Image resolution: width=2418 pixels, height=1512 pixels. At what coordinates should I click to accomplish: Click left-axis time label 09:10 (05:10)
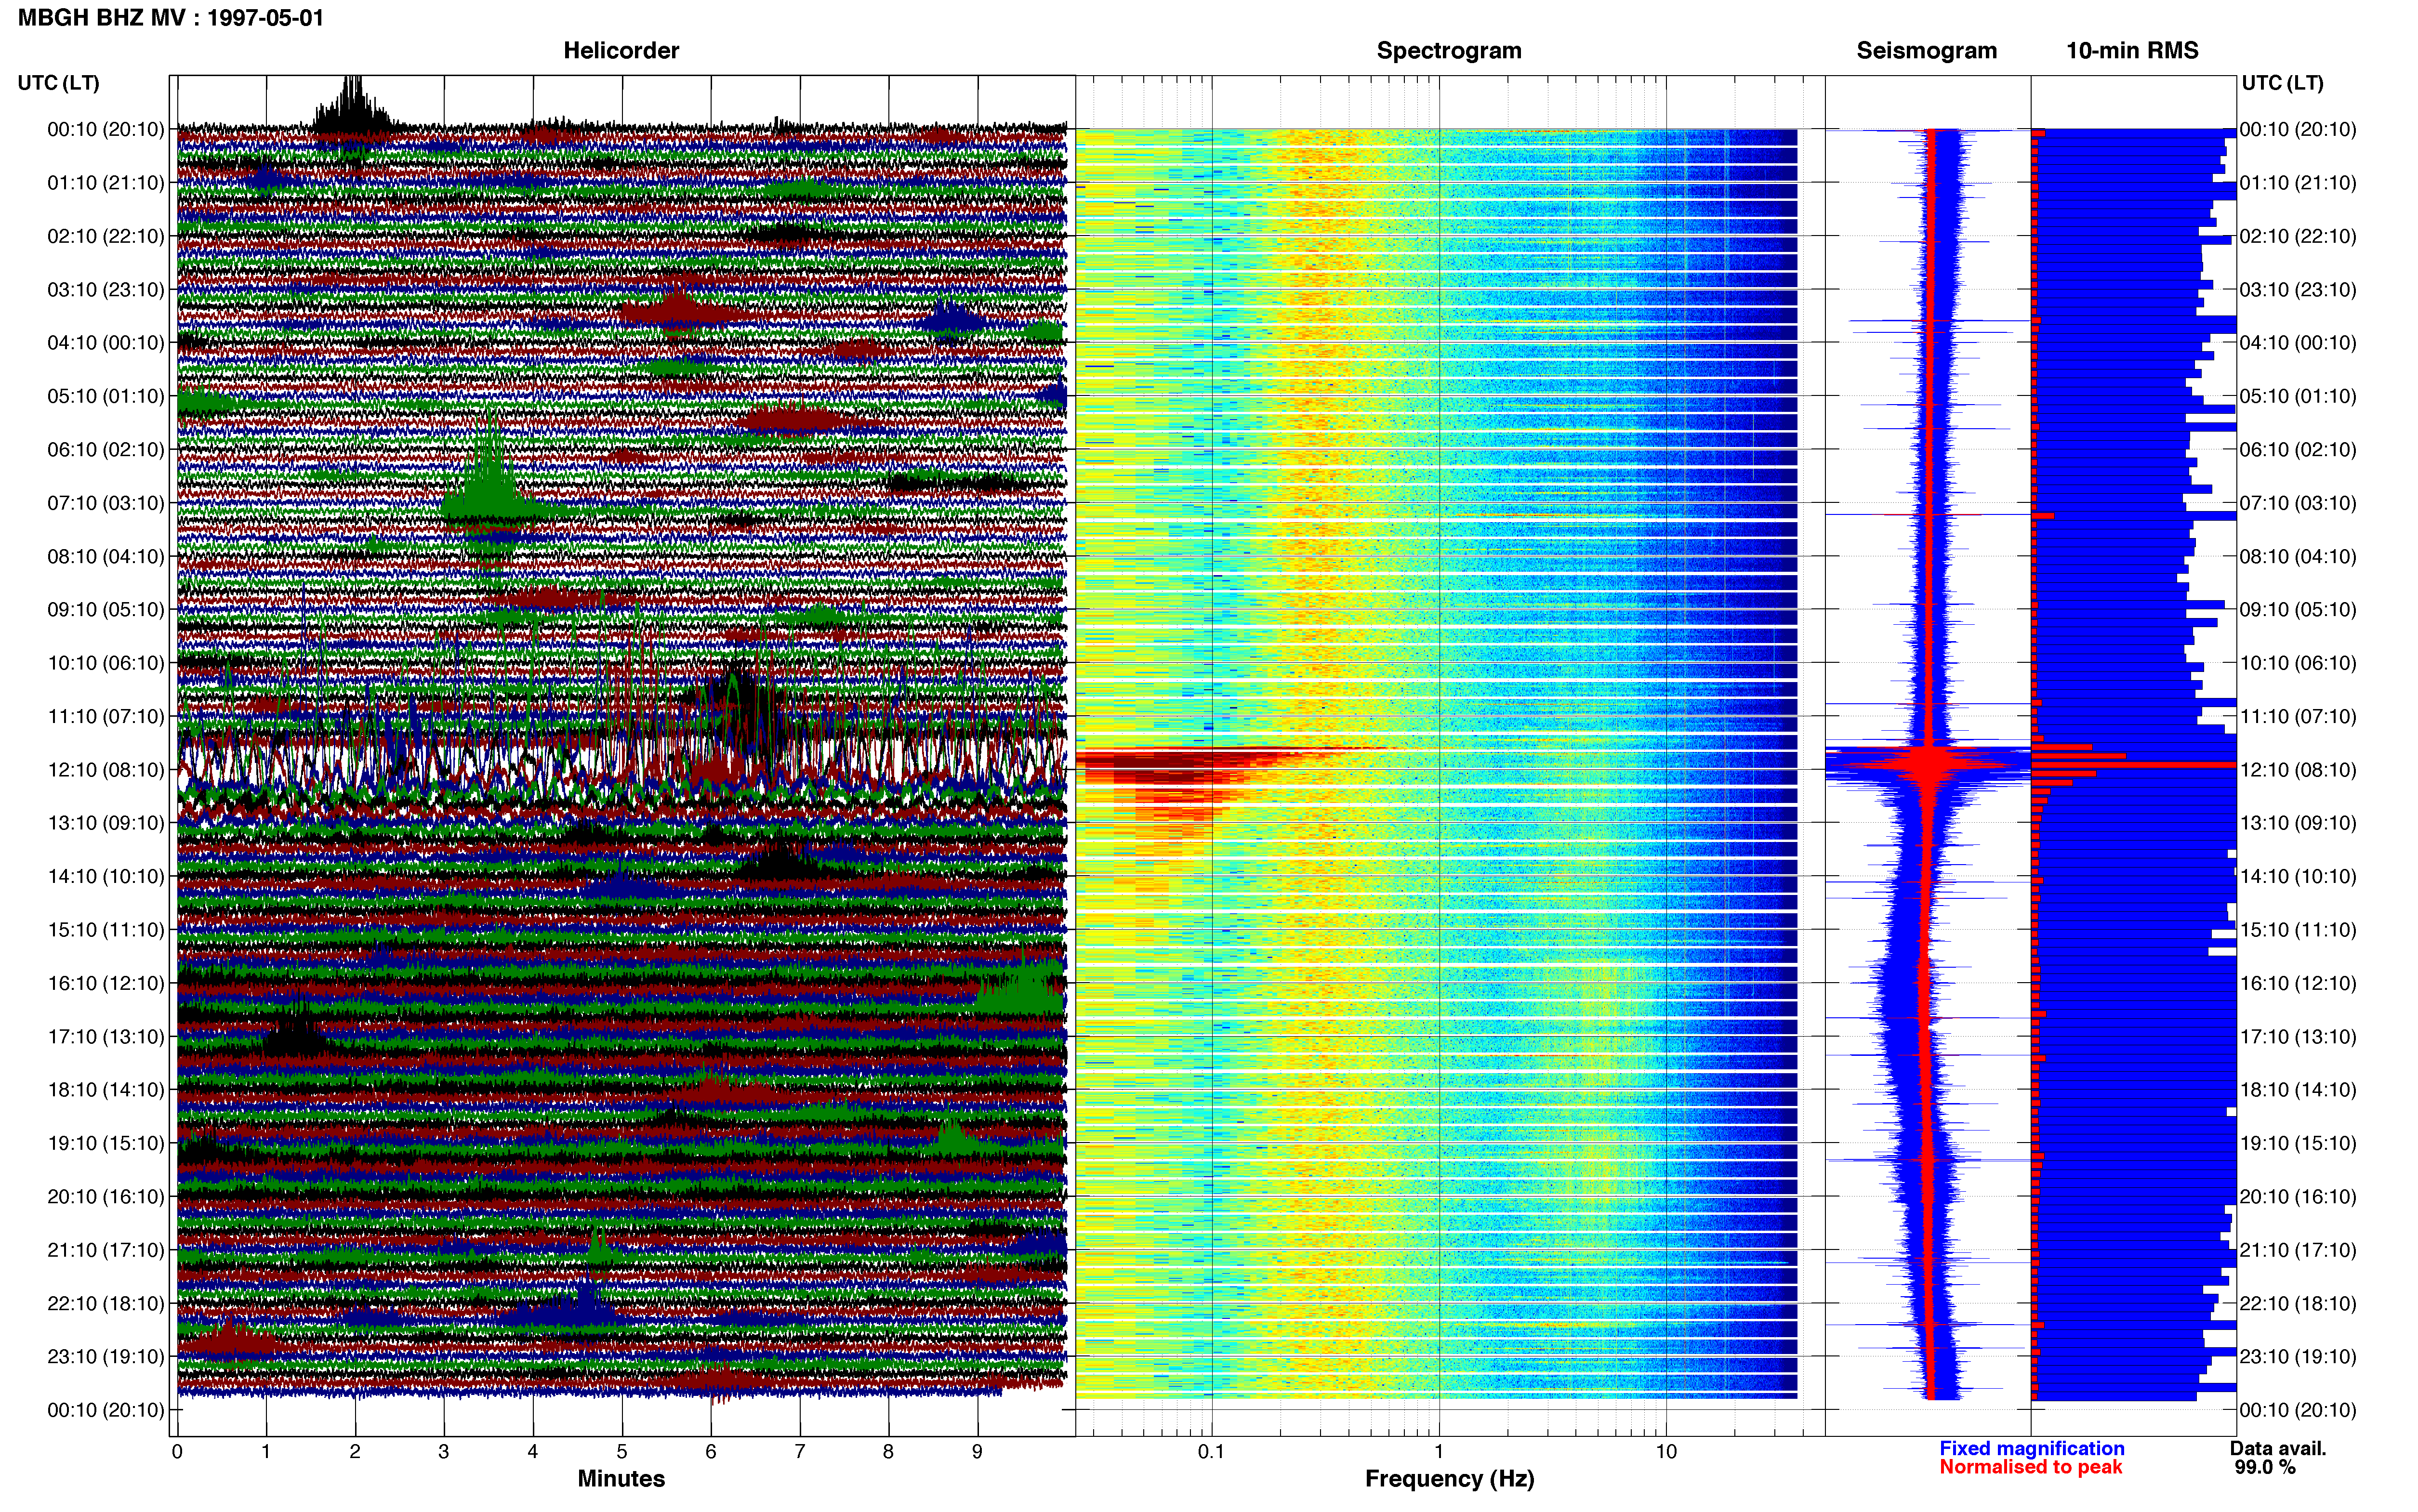(106, 610)
